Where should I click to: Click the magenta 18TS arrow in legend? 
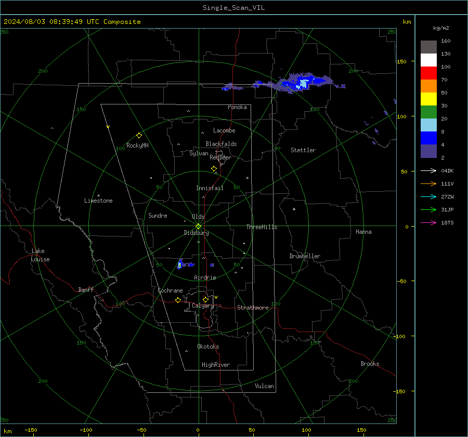coord(428,222)
